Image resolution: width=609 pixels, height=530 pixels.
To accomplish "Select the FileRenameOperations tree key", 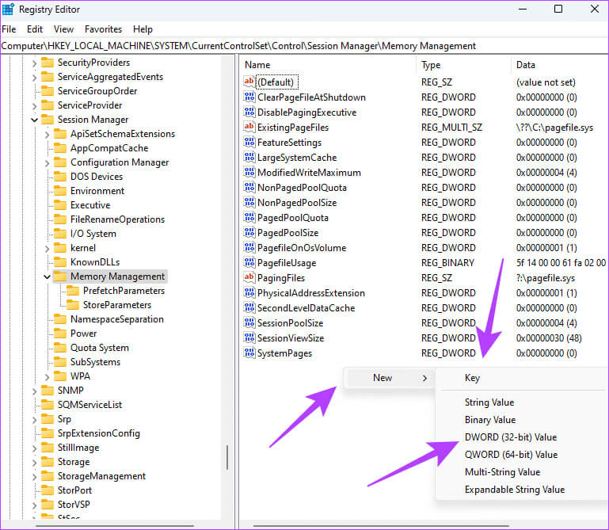I will [x=117, y=219].
